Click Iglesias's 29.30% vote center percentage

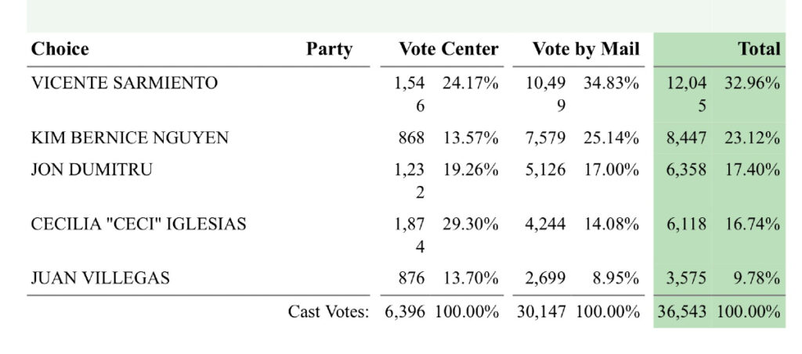click(x=471, y=223)
